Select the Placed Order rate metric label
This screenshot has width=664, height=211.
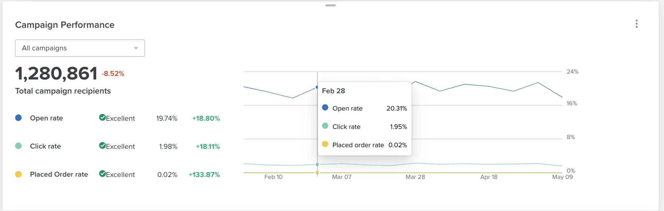tap(59, 174)
